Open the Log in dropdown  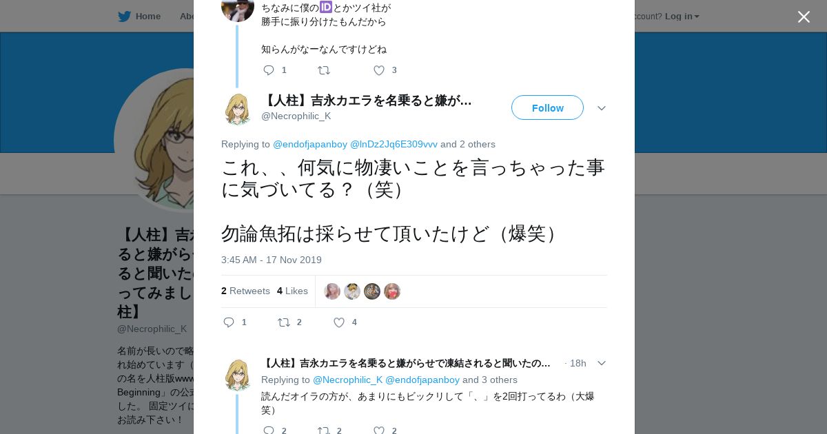click(x=682, y=16)
